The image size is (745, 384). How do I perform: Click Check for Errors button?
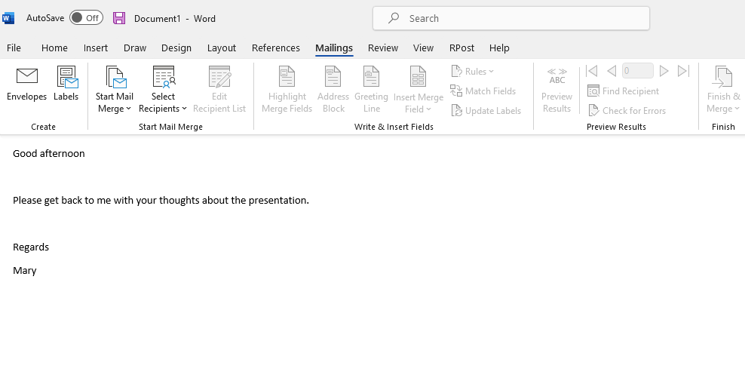tap(627, 111)
